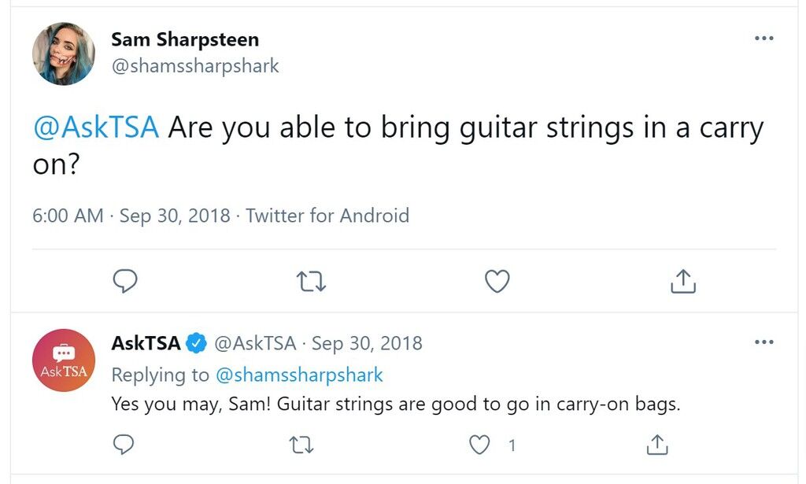The height and width of the screenshot is (484, 806).
Task: Like the AskTSA reply with one like
Action: click(479, 445)
